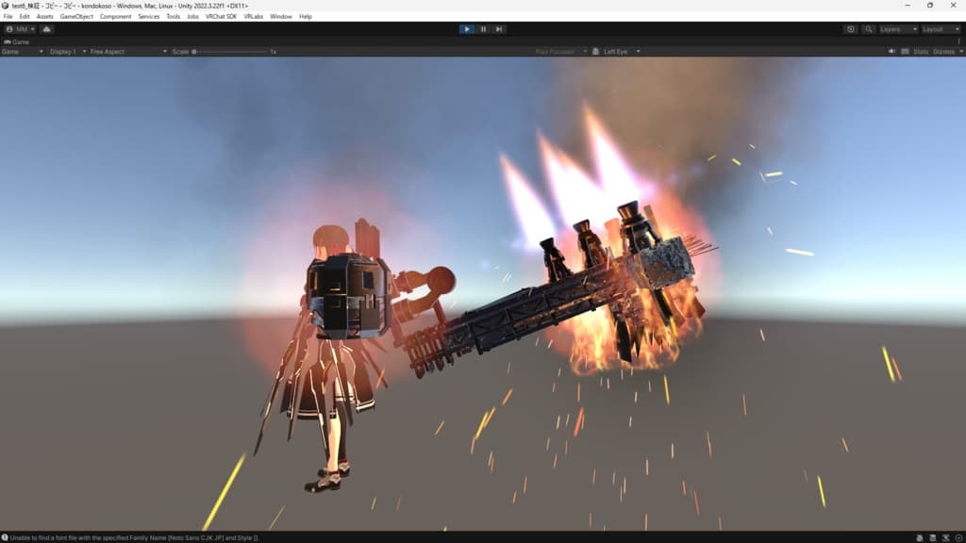Toggle the shortcuts keyboard icon in Game view
The image size is (966, 543).
pyautogui.click(x=905, y=52)
